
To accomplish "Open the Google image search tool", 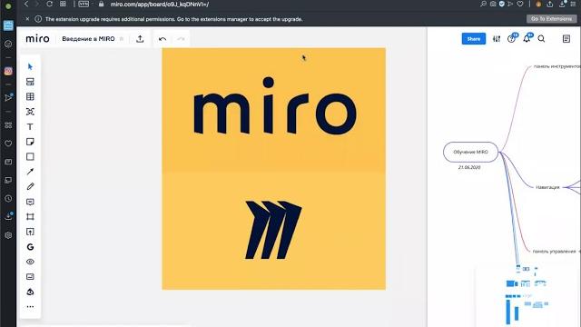I will pyautogui.click(x=30, y=246).
